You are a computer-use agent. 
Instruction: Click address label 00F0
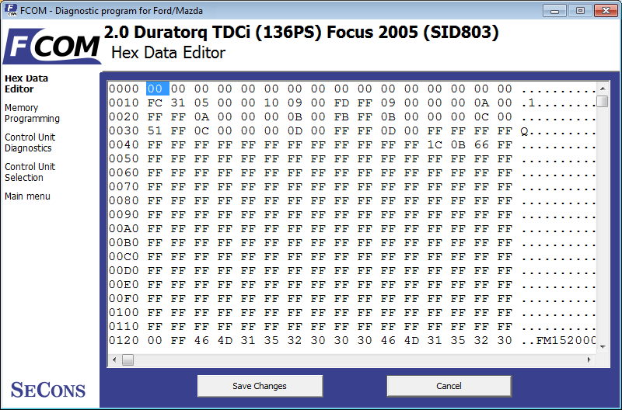click(124, 298)
